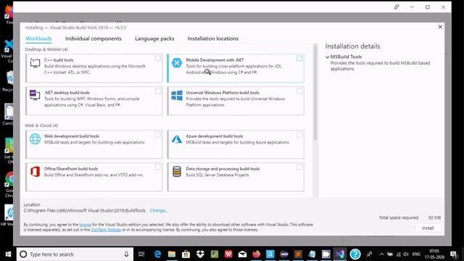Open the notification center icon
464x261 pixels.
coord(454,254)
